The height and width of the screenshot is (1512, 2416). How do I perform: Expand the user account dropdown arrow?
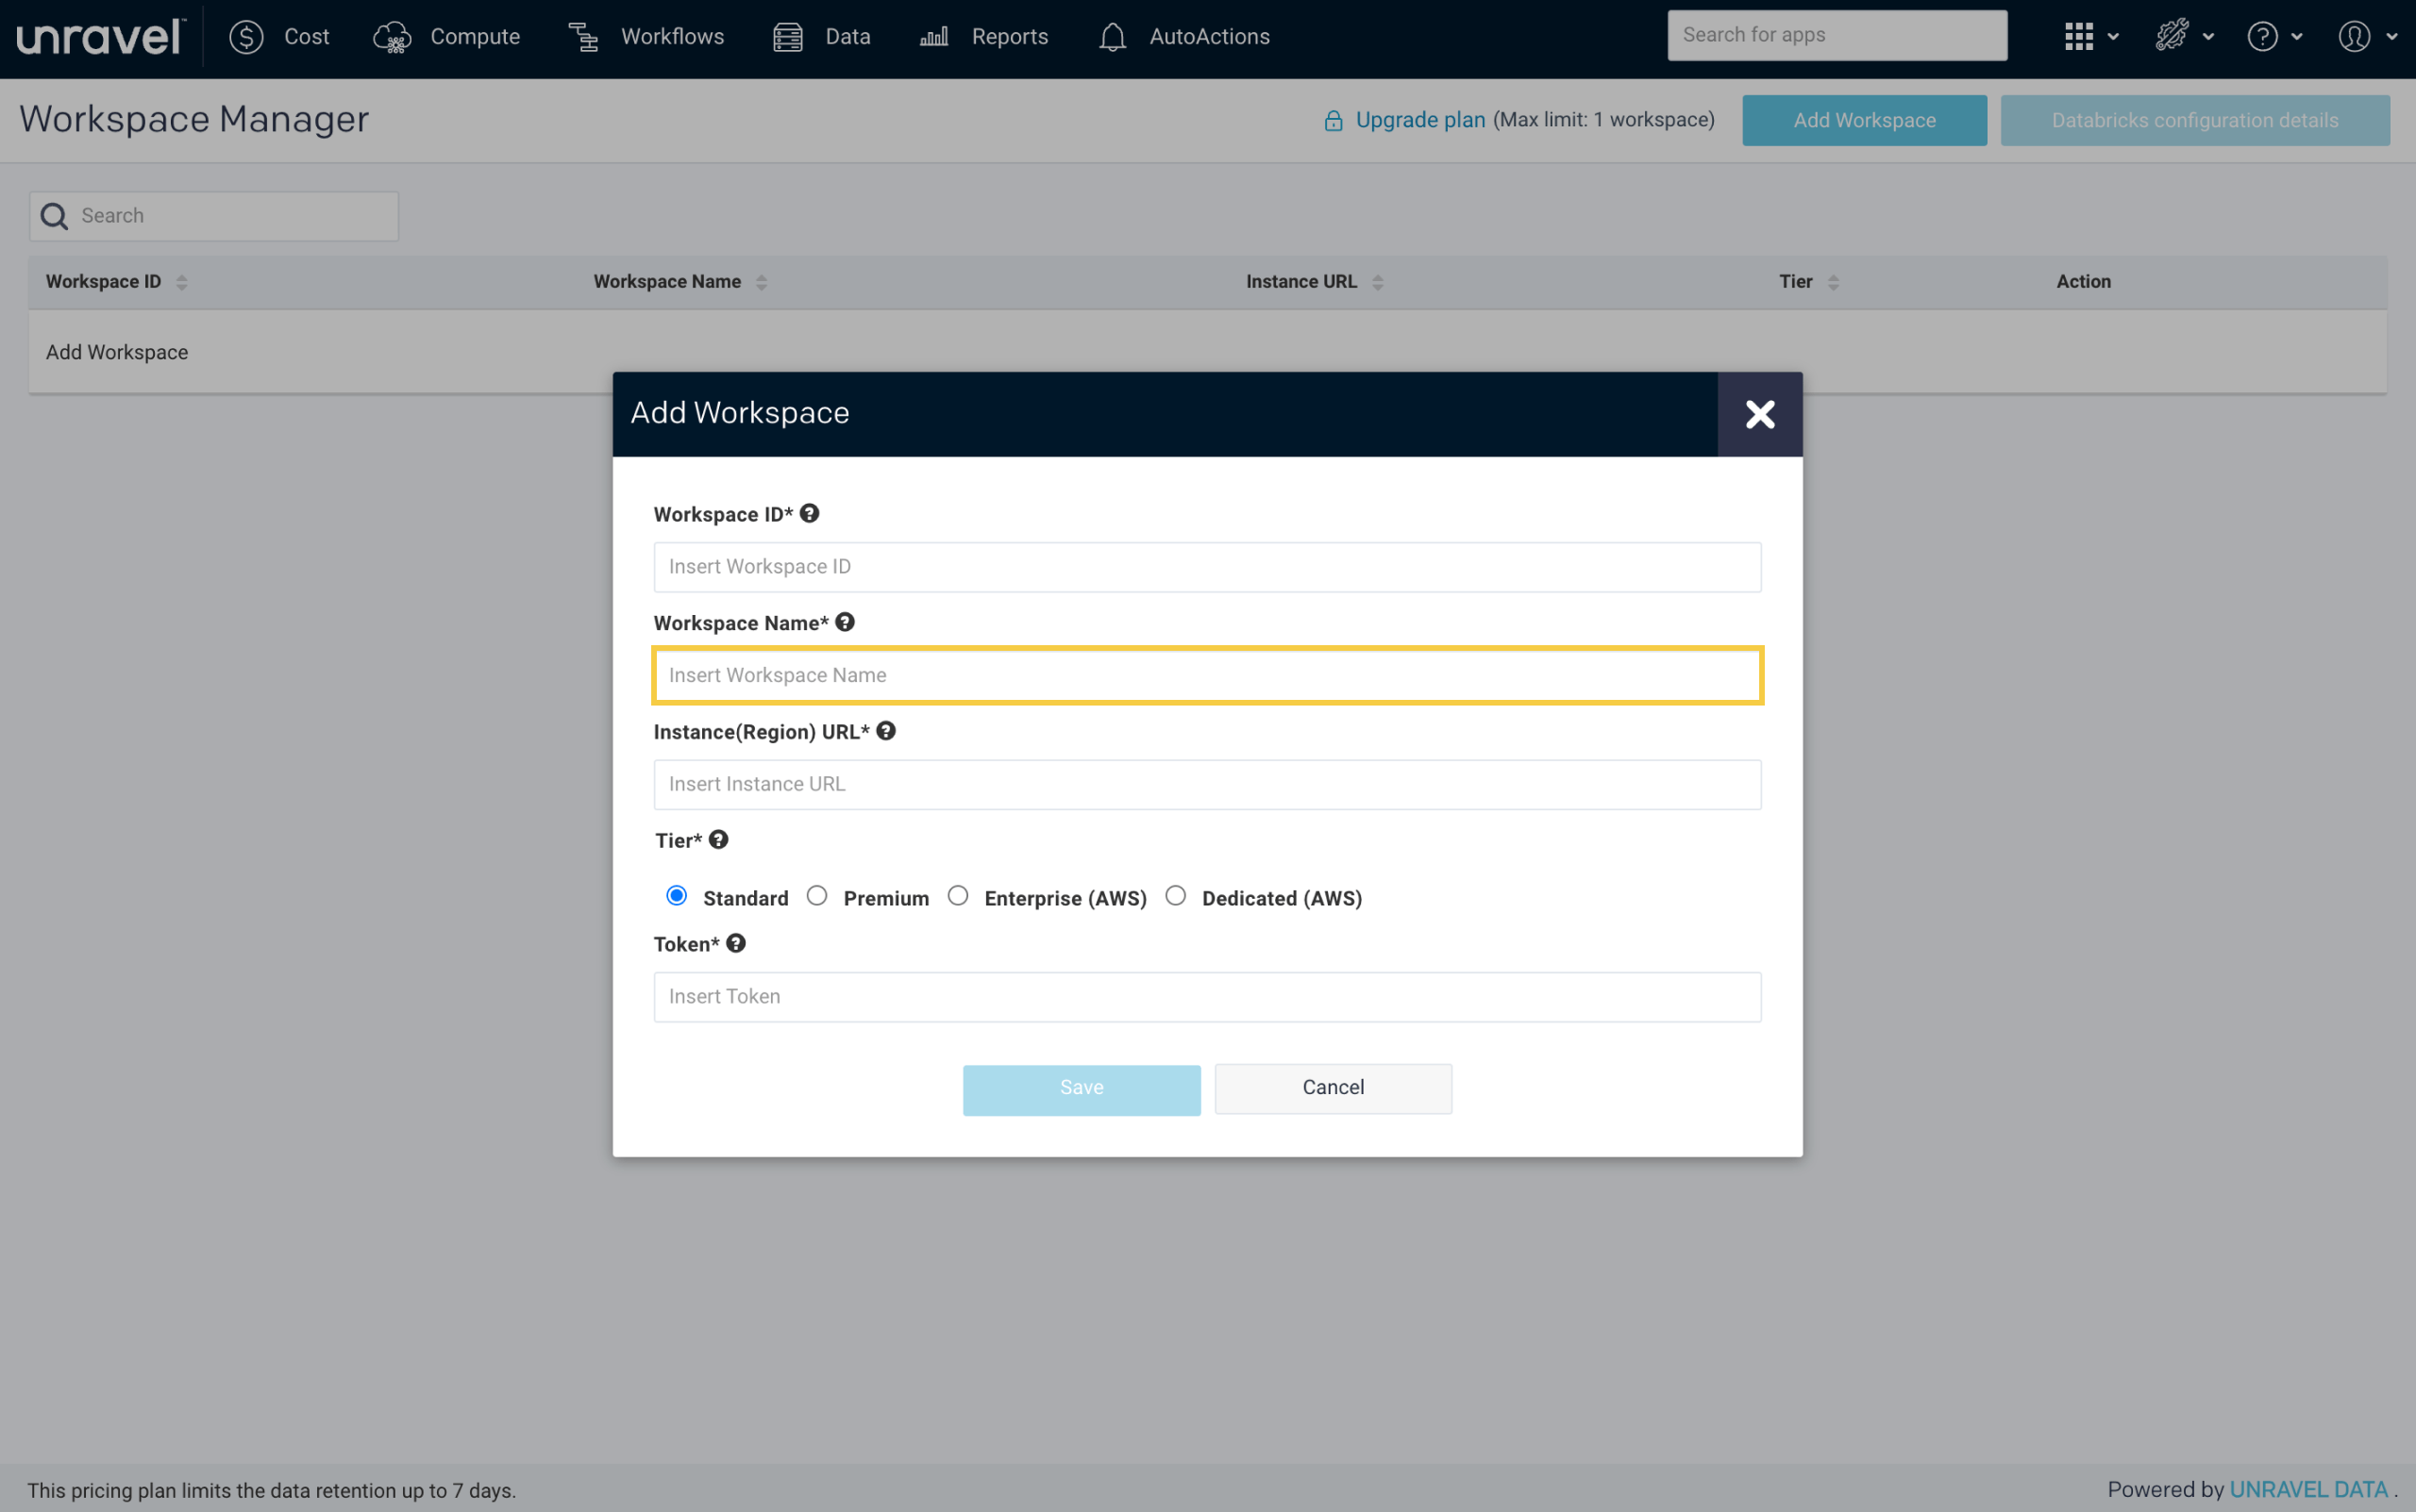(x=2392, y=37)
